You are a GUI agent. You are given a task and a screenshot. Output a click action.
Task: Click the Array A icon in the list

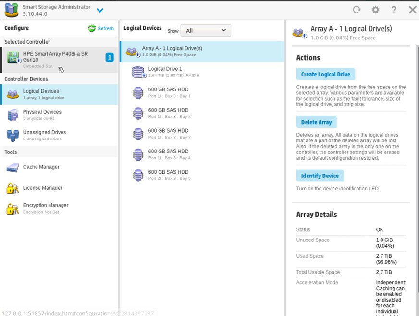[132, 51]
